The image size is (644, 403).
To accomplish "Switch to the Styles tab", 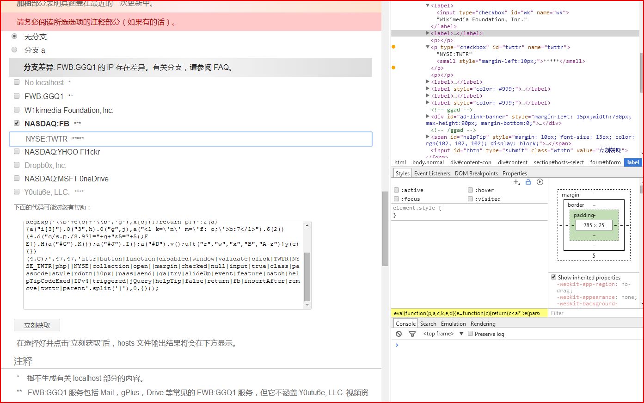I will 402,173.
